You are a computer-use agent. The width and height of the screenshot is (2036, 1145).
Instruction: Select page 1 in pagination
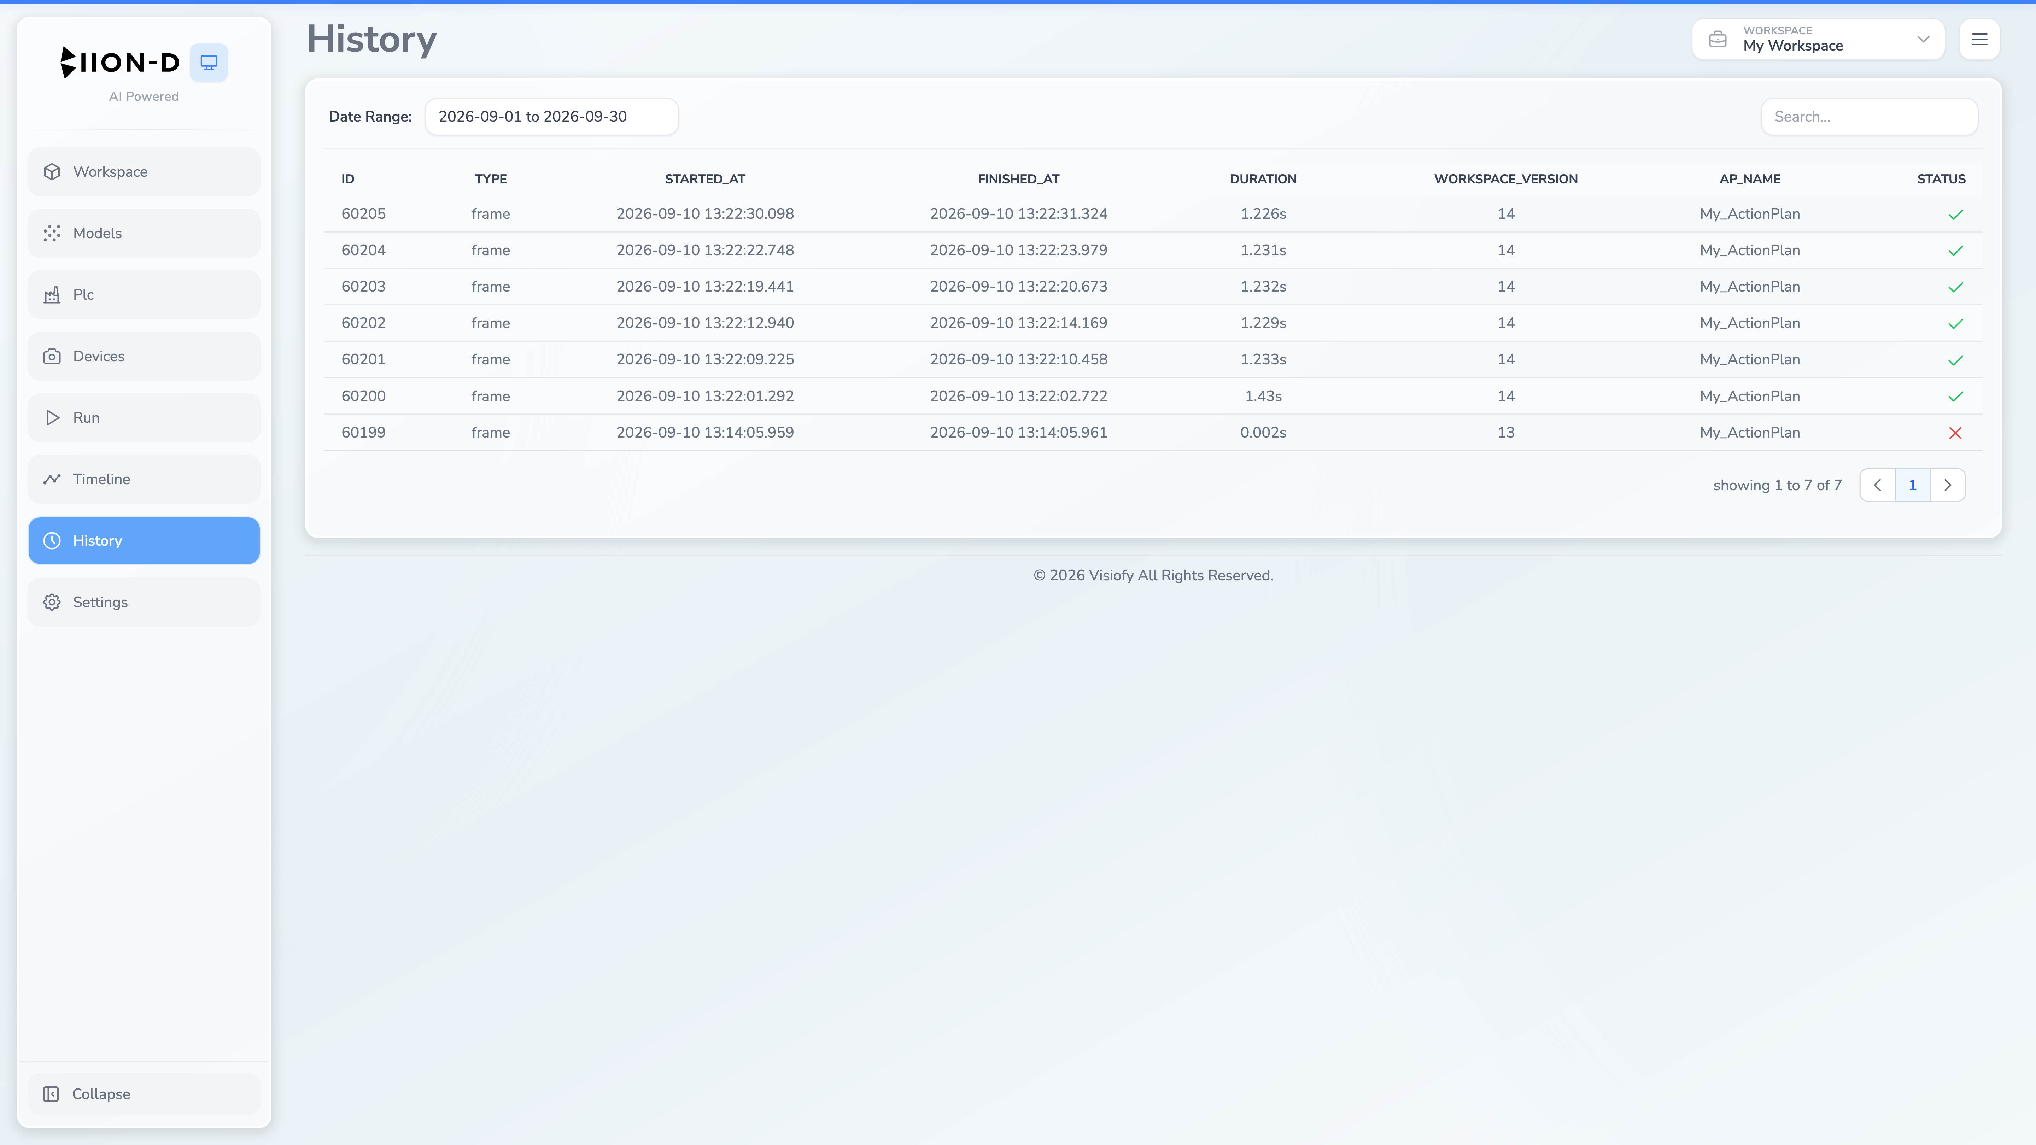tap(1913, 485)
